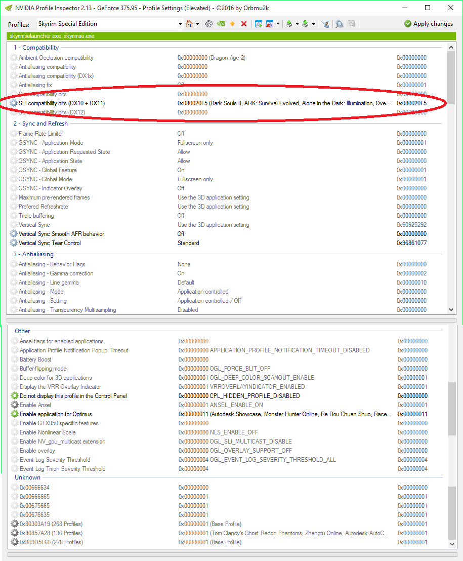This screenshot has height=561, width=463.
Task: Select the 0x00676635 unknown setting row
Action: point(228,515)
